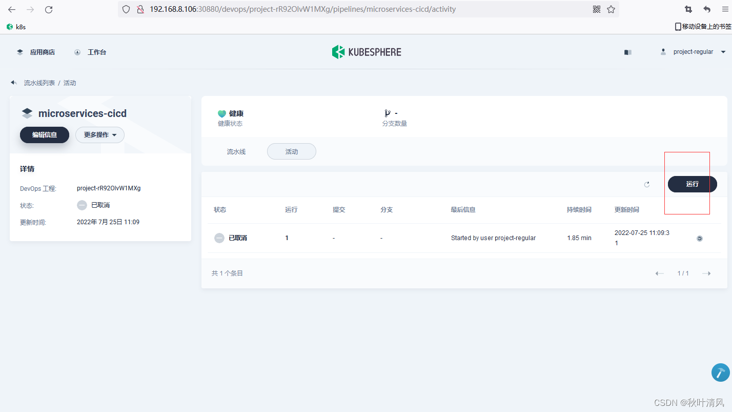Image resolution: width=732 pixels, height=412 pixels.
Task: Click the address bar URL field
Action: 368,9
